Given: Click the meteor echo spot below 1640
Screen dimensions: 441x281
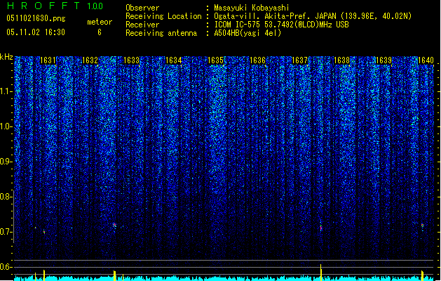Looking at the screenshot, I should pos(423,226).
